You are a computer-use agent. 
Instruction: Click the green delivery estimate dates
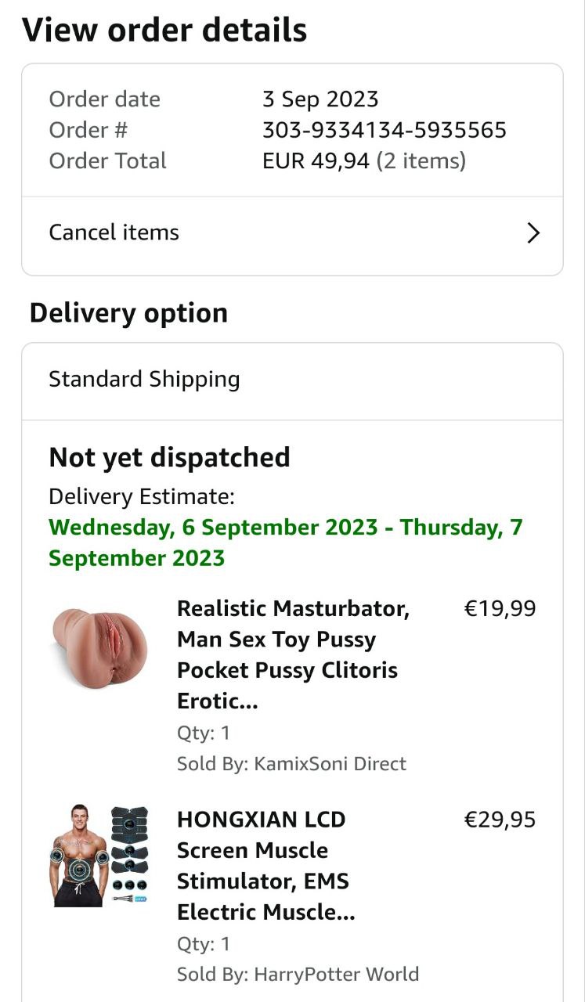tap(285, 542)
